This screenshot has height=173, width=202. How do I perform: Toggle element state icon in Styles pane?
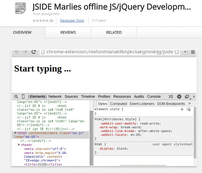[189, 109]
